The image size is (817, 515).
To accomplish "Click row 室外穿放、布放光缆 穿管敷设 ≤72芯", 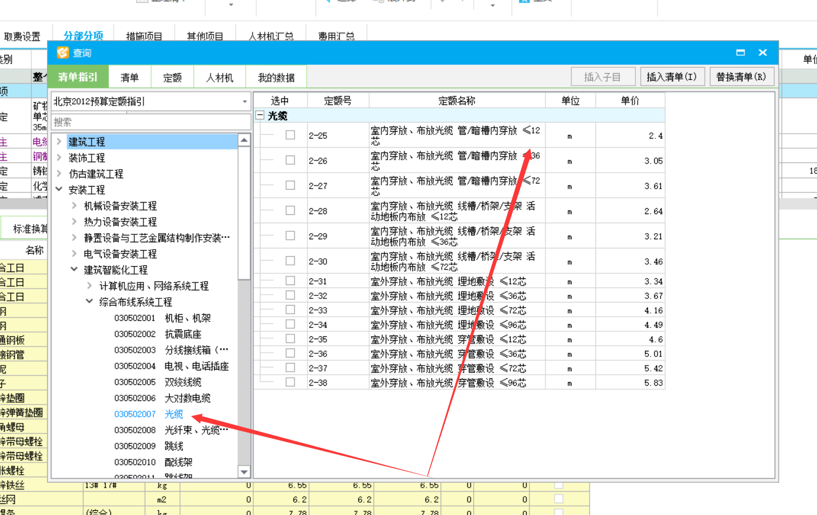I will point(457,368).
